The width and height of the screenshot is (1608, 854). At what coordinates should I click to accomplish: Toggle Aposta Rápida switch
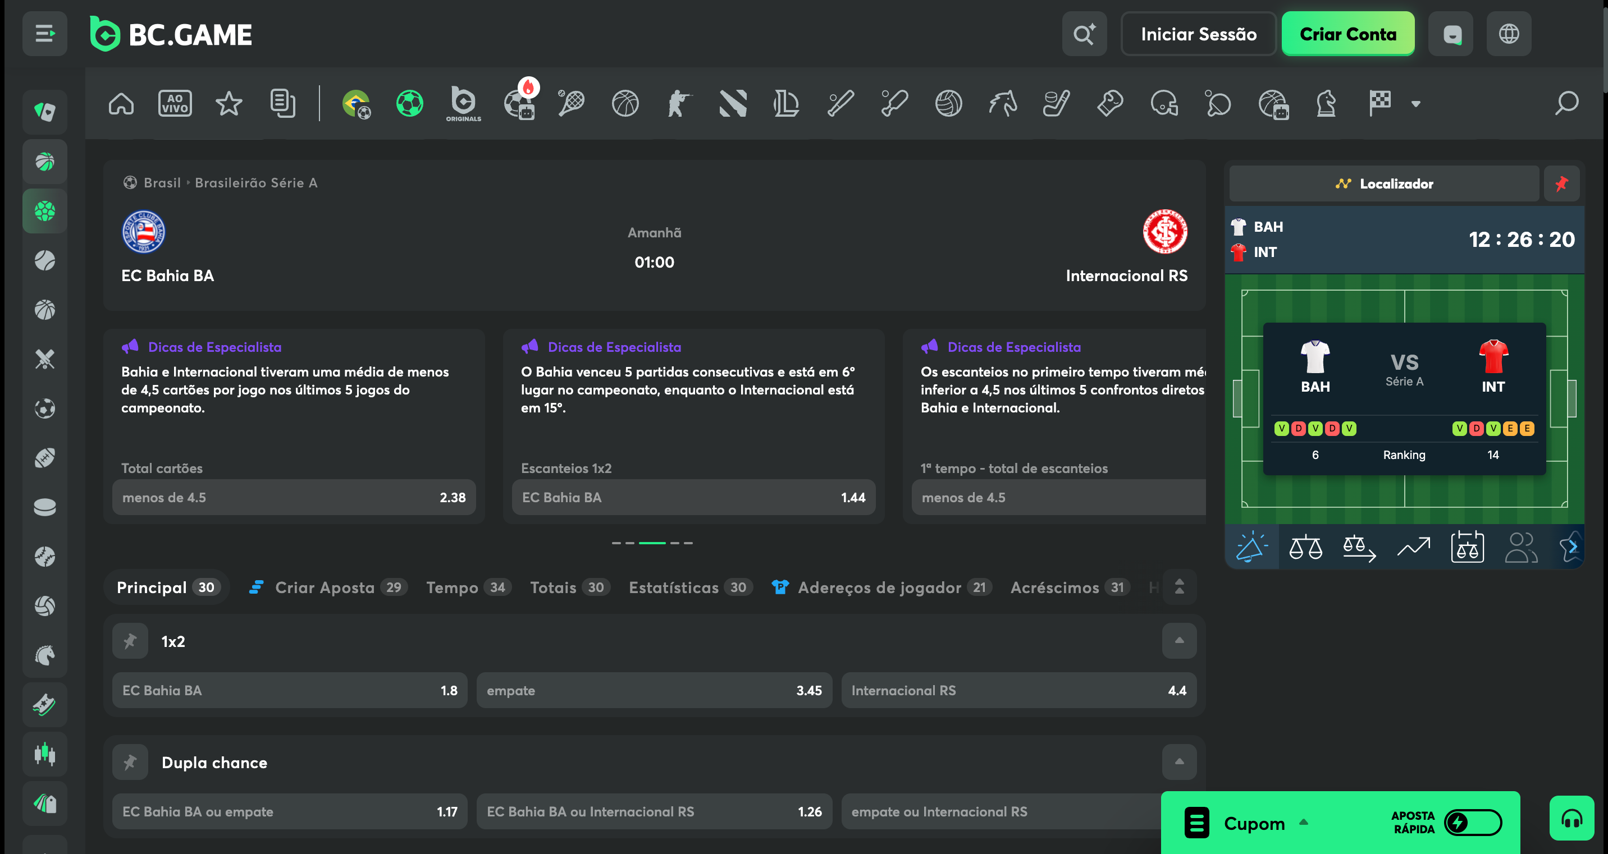(1473, 822)
